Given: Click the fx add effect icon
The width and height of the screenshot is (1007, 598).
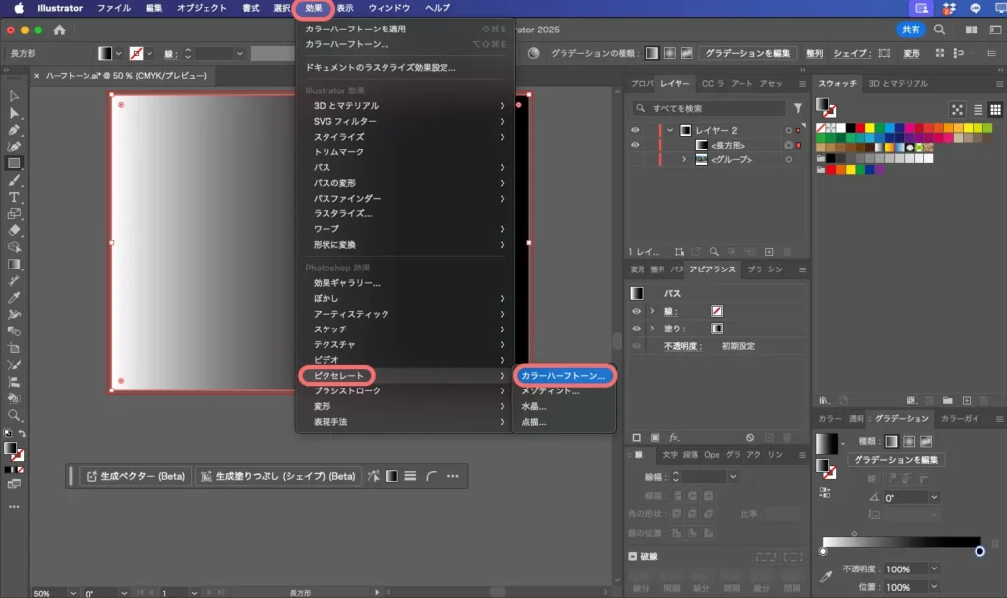Looking at the screenshot, I should [x=675, y=437].
